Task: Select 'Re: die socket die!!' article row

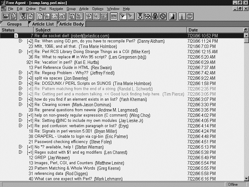Action: pyautogui.click(x=122, y=36)
